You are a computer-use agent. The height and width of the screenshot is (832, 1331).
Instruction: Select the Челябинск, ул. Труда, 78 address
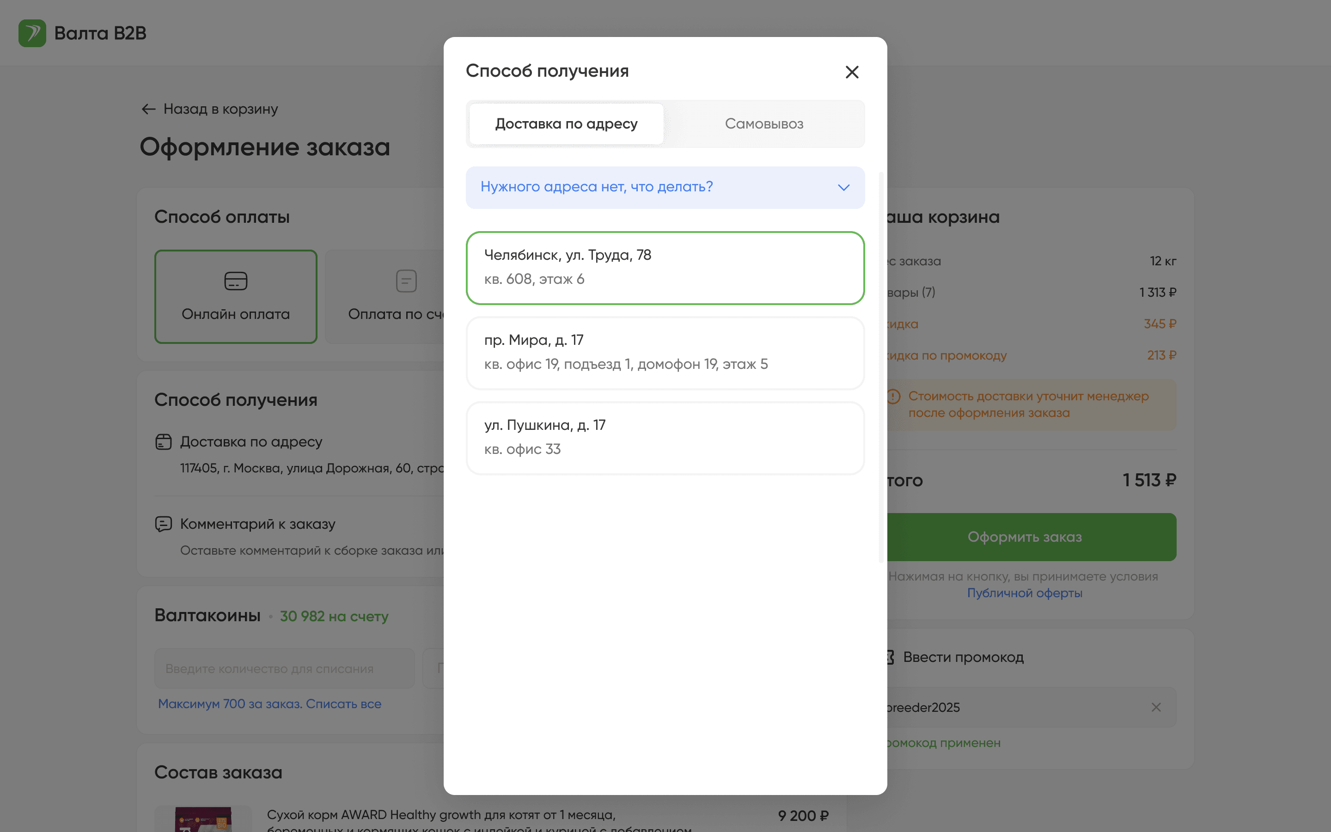(665, 268)
